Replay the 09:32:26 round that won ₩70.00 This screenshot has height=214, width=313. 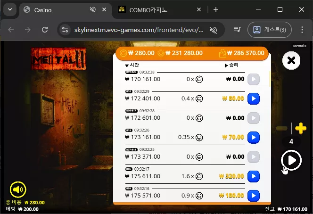(x=254, y=138)
